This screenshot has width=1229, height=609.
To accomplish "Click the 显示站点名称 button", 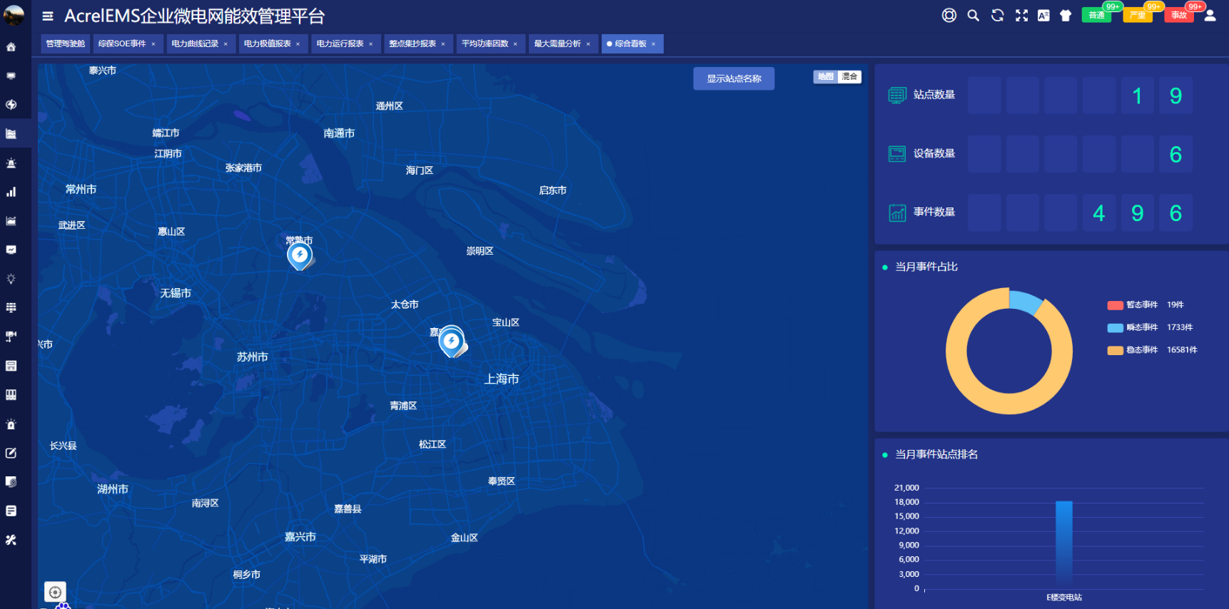I will [734, 78].
